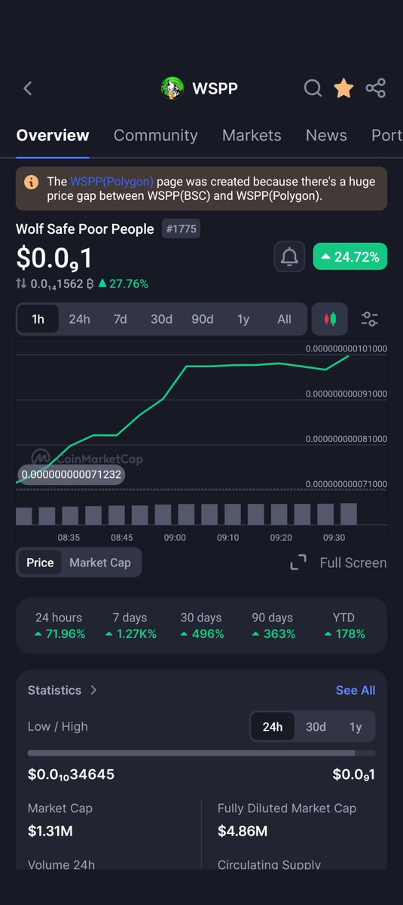
Task: Set Low/High period to 24h
Action: (x=273, y=727)
